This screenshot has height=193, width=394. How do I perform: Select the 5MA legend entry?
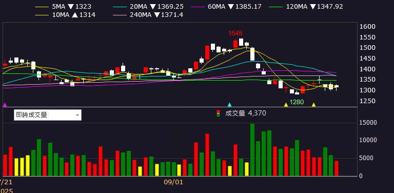63,7
